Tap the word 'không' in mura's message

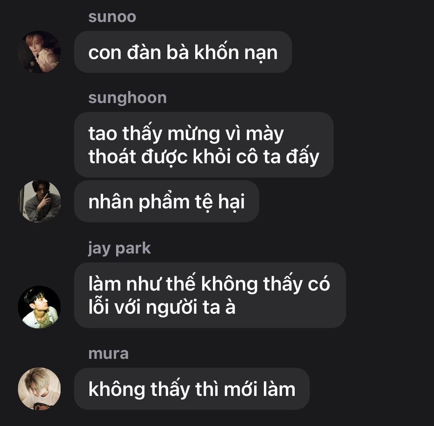117,389
